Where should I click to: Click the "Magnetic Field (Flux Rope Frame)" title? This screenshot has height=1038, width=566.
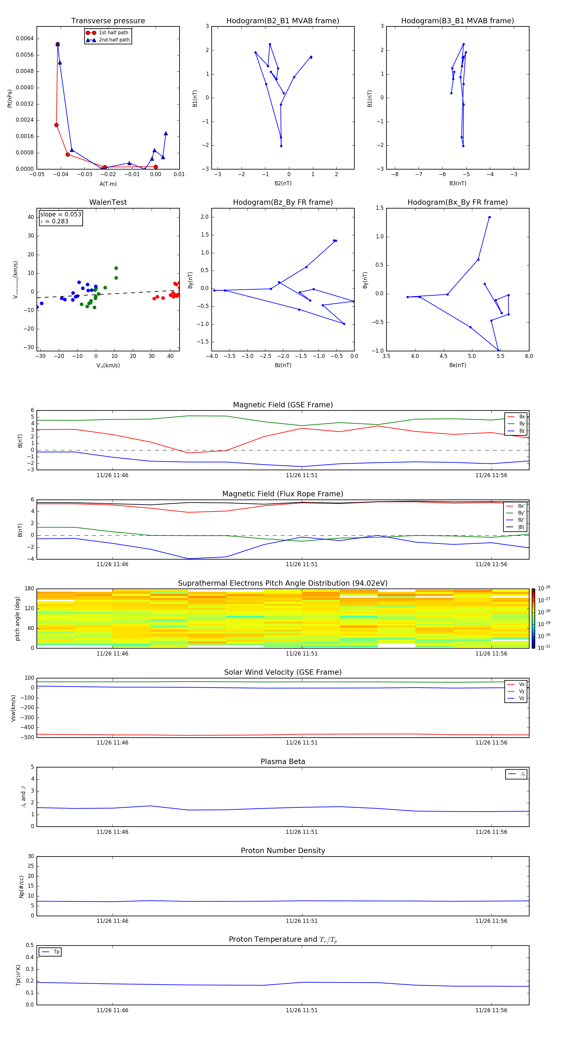(283, 494)
